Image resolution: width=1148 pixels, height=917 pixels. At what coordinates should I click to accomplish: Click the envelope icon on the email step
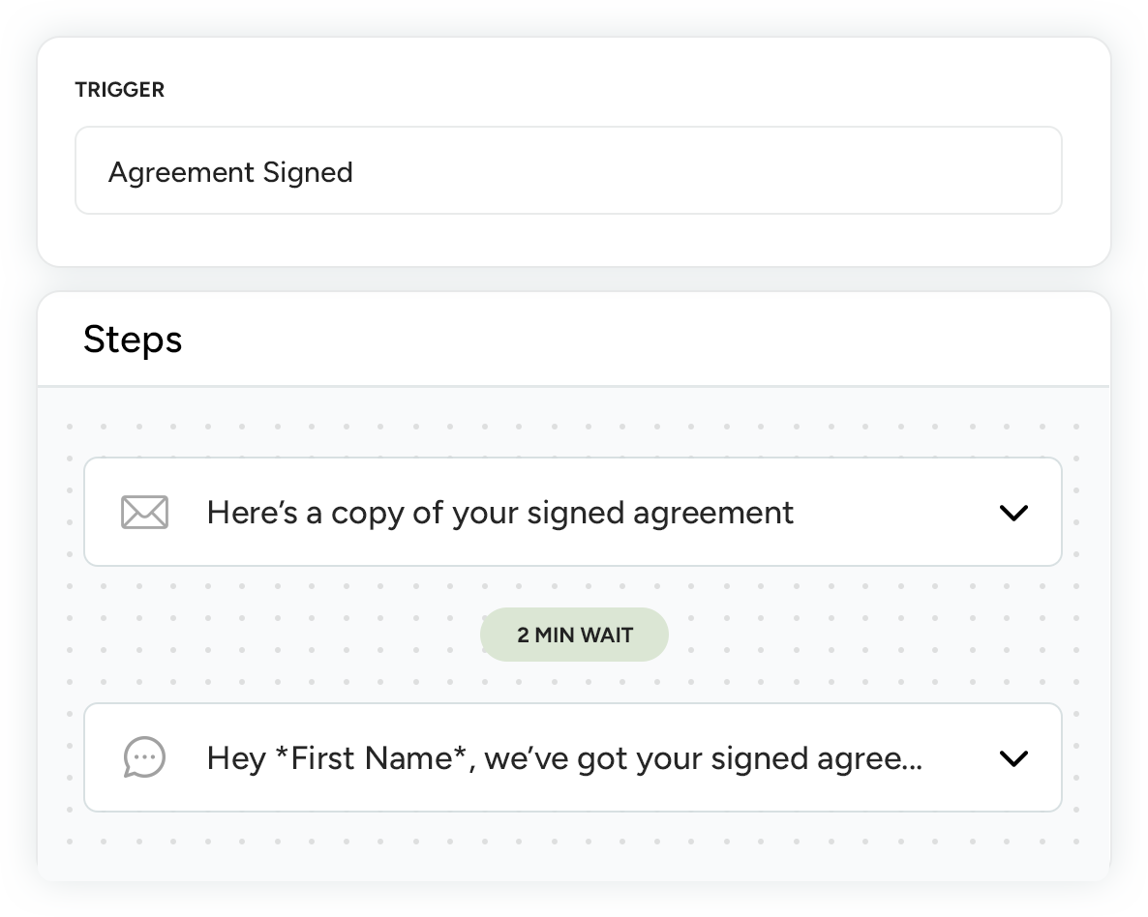[x=144, y=513]
